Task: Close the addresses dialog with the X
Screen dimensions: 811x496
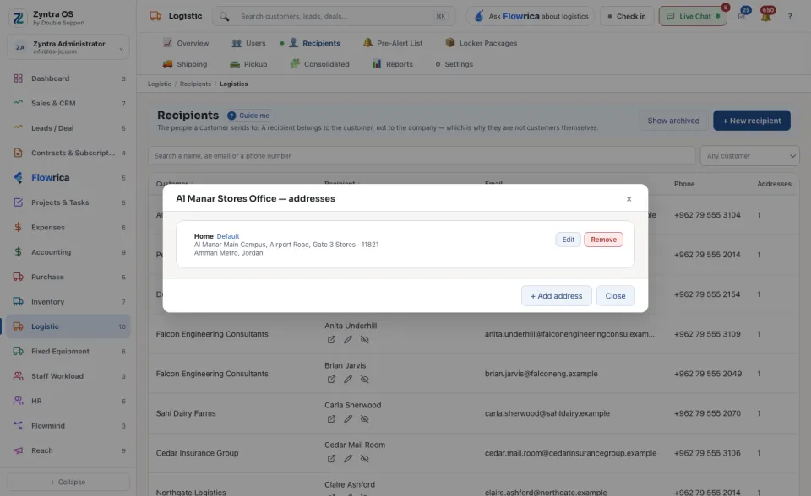Action: coord(629,199)
